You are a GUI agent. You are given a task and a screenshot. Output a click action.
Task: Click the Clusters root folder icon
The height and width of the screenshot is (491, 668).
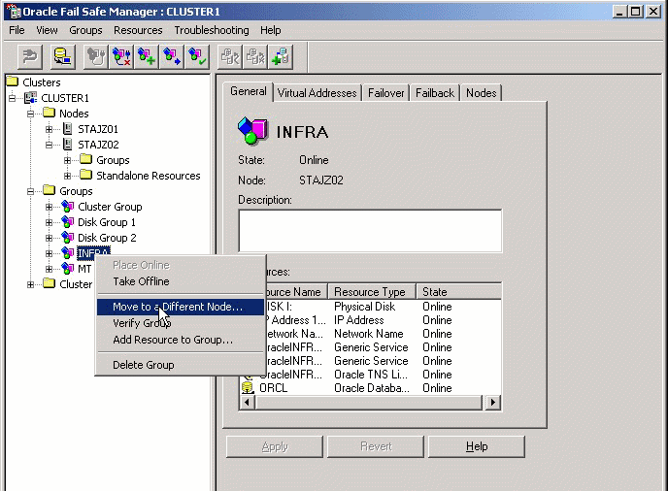(x=13, y=82)
